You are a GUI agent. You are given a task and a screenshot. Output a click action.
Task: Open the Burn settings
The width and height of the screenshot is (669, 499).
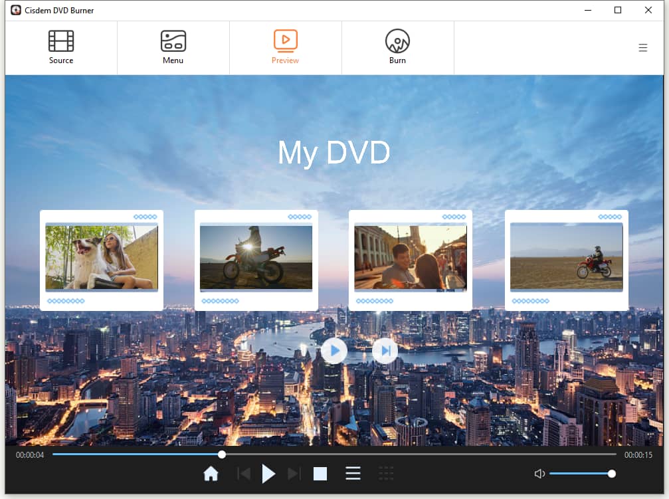(397, 47)
